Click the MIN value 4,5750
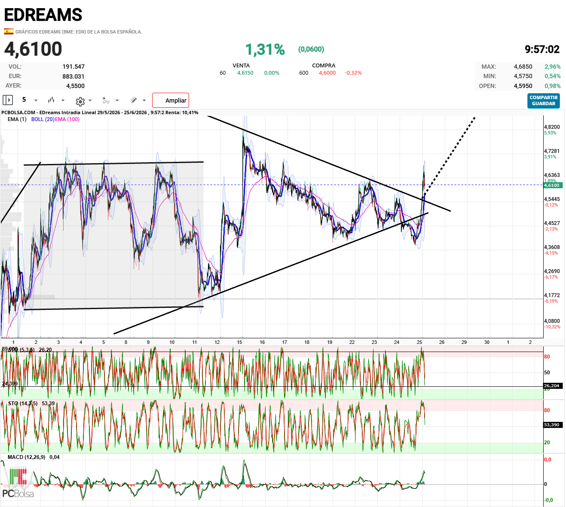This screenshot has height=507, width=566. point(523,76)
